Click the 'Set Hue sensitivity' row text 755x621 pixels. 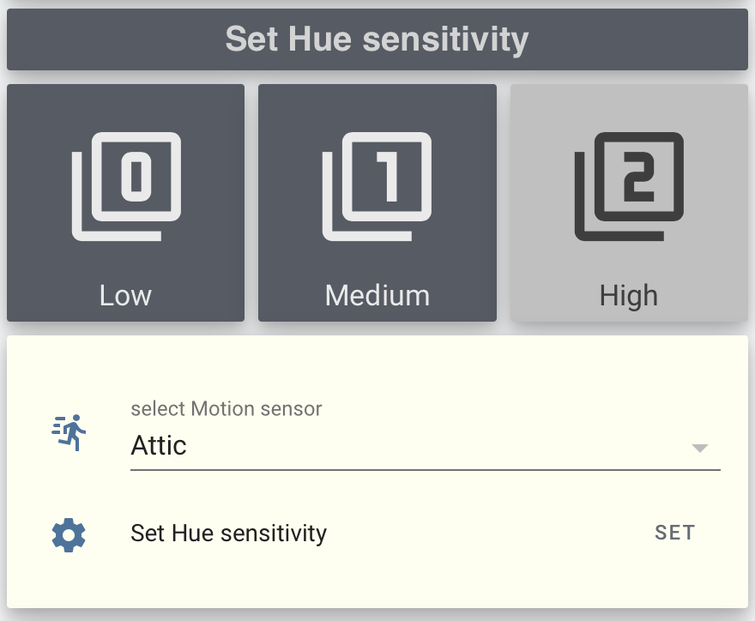click(x=228, y=534)
